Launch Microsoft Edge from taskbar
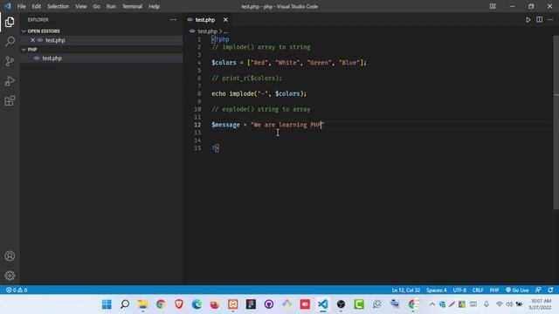The height and width of the screenshot is (314, 559). tap(197, 304)
